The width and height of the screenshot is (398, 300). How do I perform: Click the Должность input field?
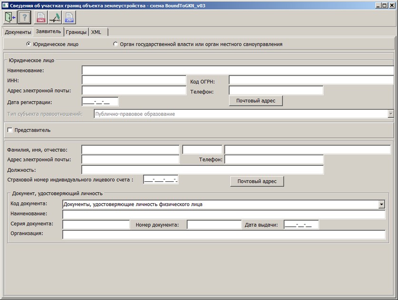pos(202,170)
